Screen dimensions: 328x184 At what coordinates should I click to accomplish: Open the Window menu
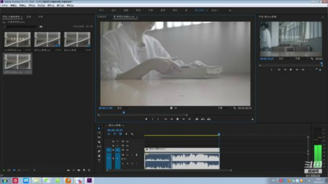coord(61,5)
